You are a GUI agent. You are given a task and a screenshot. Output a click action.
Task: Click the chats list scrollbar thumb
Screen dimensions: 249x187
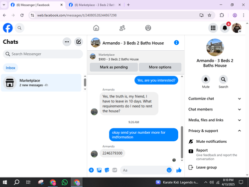pyautogui.click(x=85, y=83)
